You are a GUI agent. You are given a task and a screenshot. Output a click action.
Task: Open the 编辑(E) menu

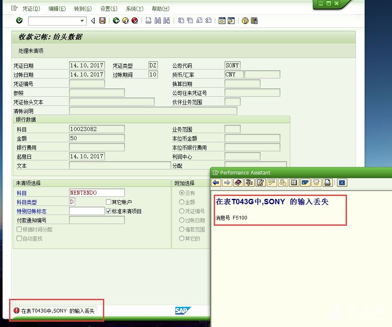point(57,9)
